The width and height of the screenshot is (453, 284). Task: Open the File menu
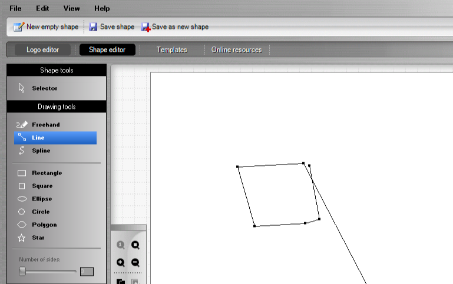(15, 8)
